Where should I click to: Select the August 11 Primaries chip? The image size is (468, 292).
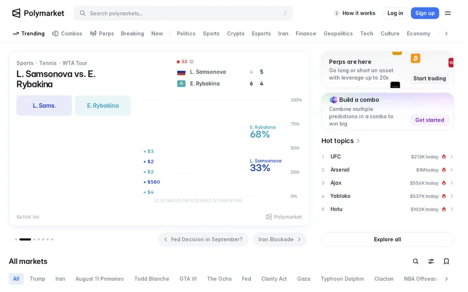(99, 279)
